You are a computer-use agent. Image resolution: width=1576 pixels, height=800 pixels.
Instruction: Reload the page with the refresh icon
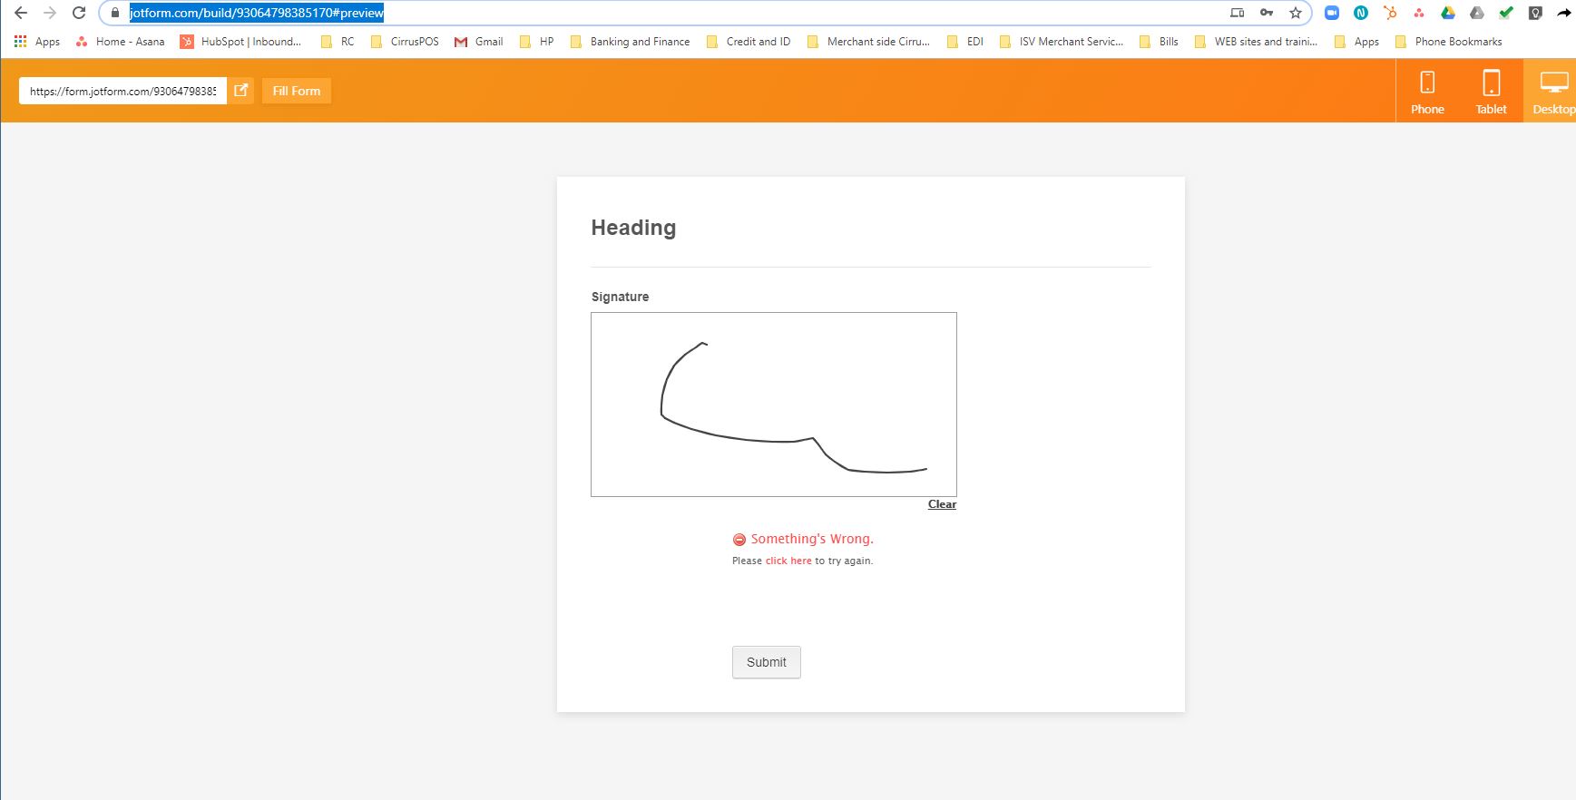pos(79,13)
